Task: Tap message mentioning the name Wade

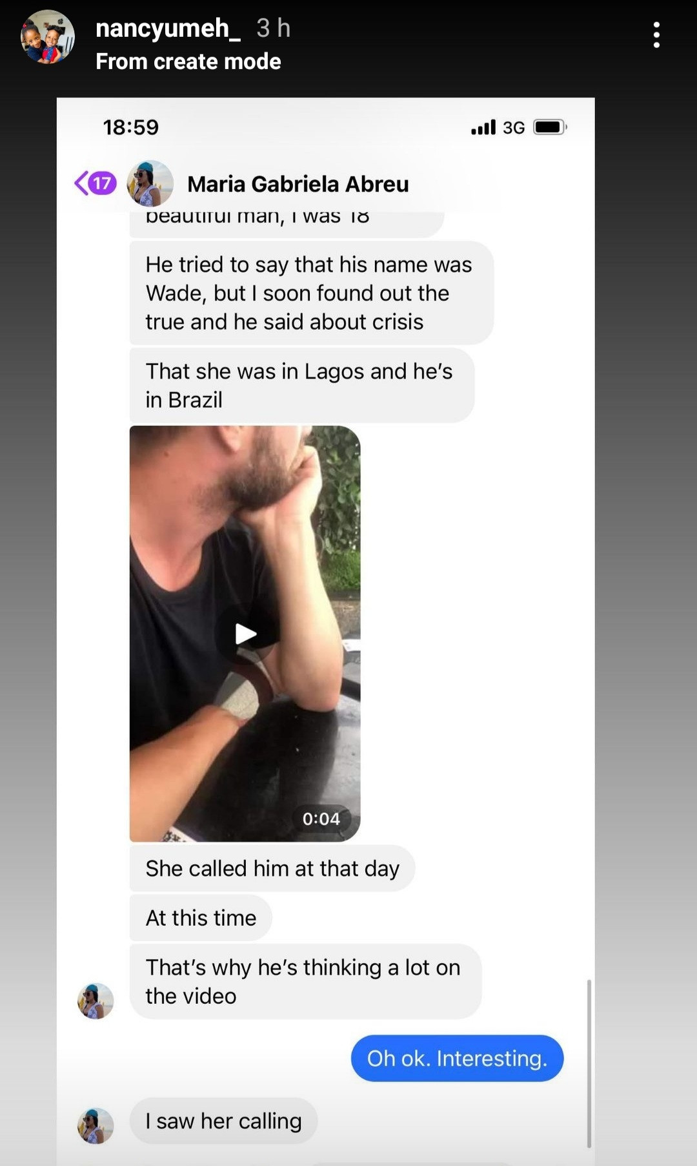Action: [x=312, y=293]
